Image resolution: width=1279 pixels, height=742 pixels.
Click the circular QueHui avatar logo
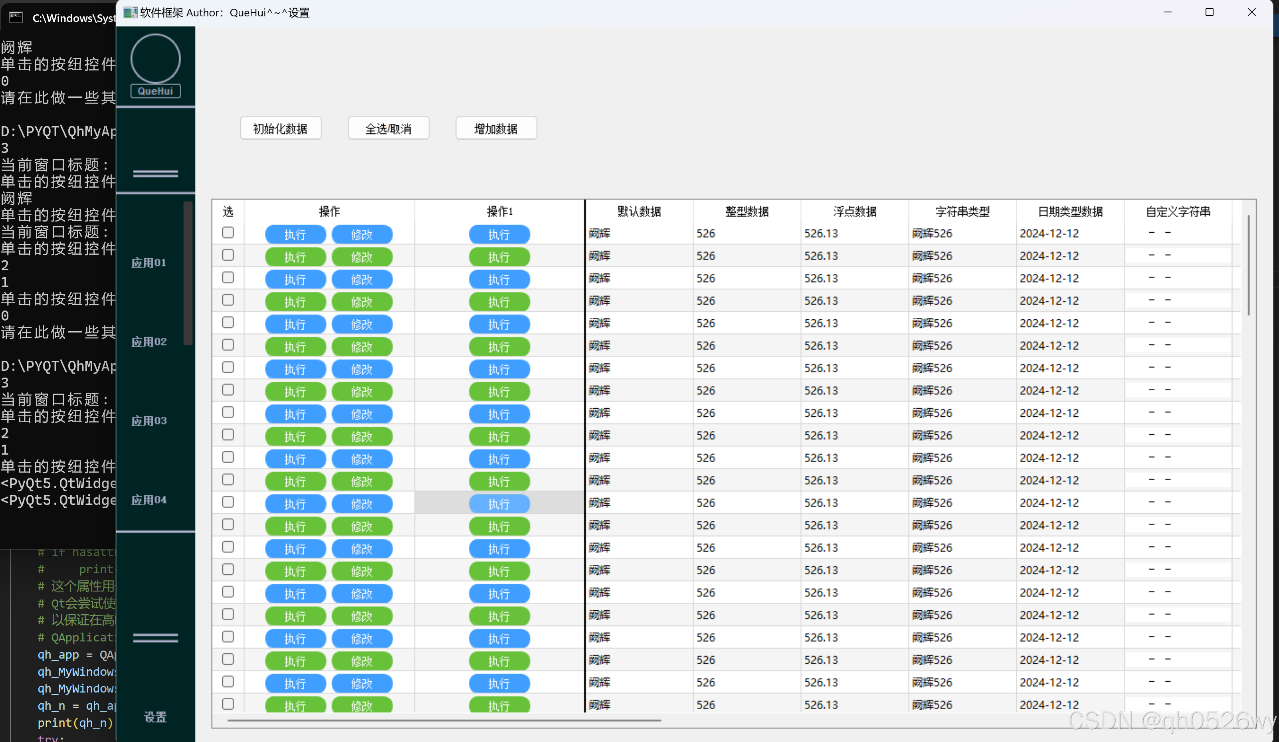tap(155, 58)
